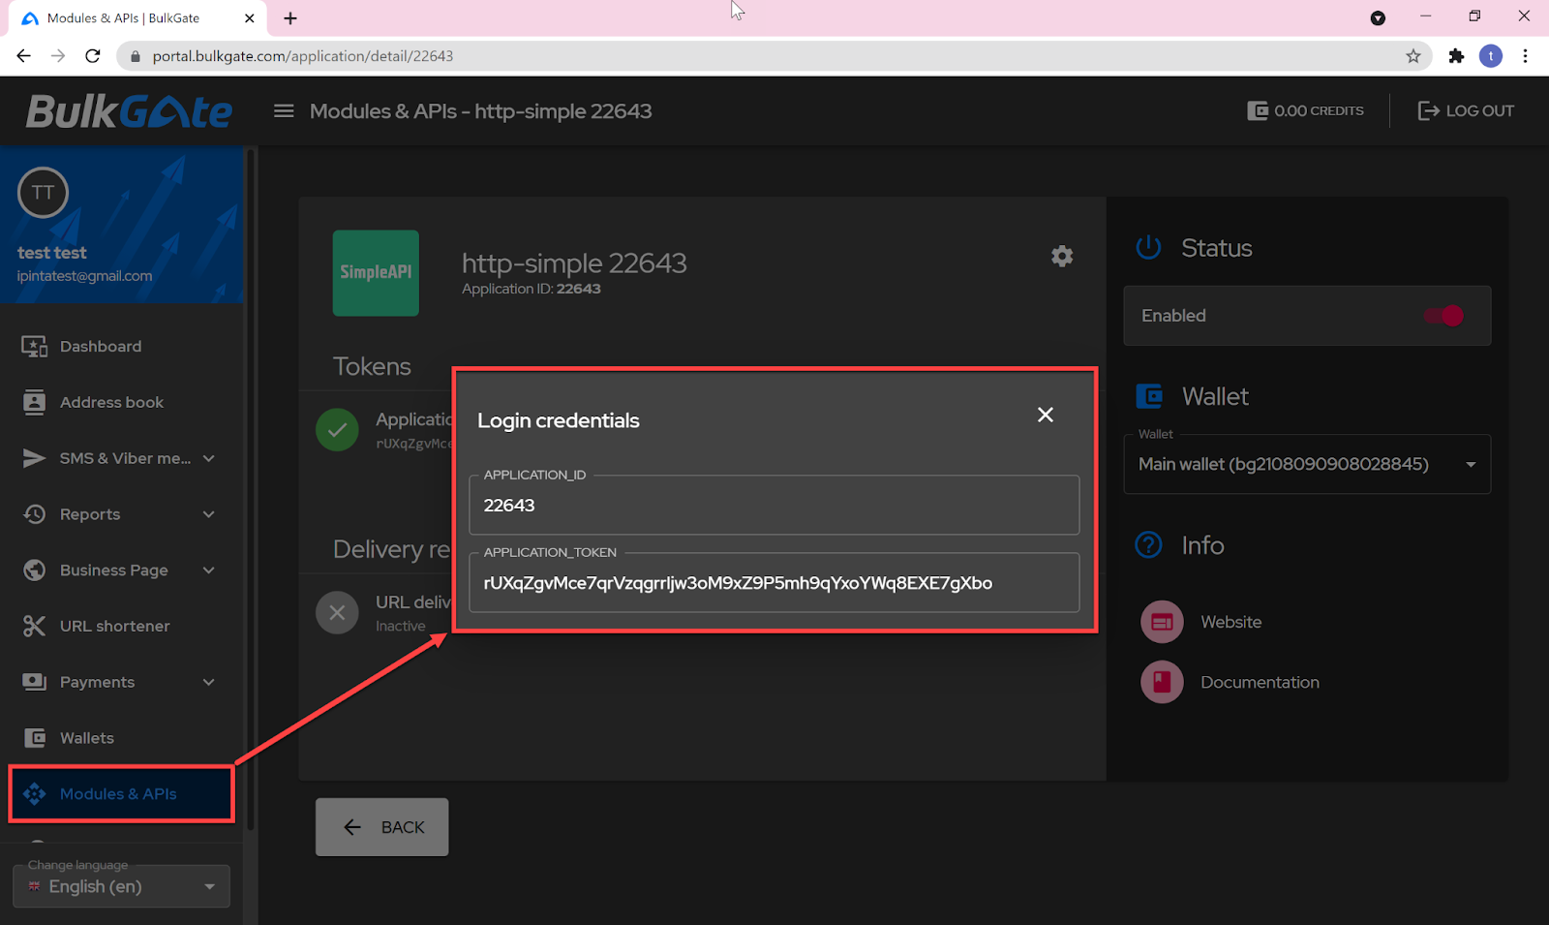
Task: Click the Wallets icon in sidebar
Action: coord(34,738)
